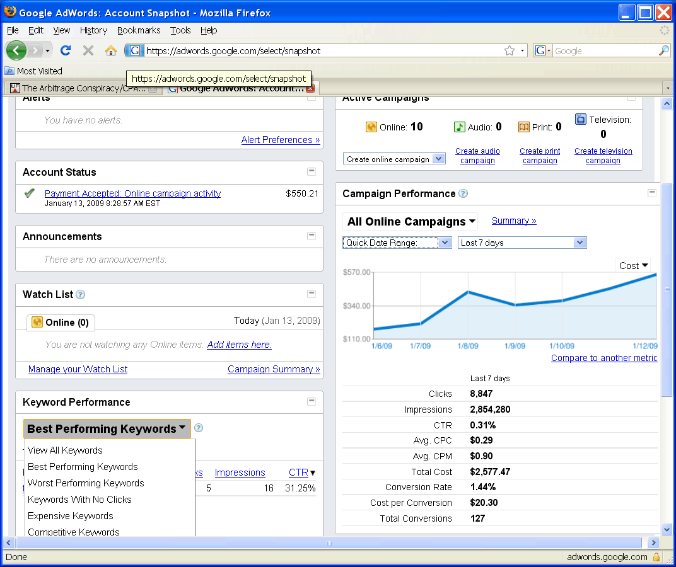
Task: Collapse the Announcements panel
Action: pyautogui.click(x=312, y=236)
